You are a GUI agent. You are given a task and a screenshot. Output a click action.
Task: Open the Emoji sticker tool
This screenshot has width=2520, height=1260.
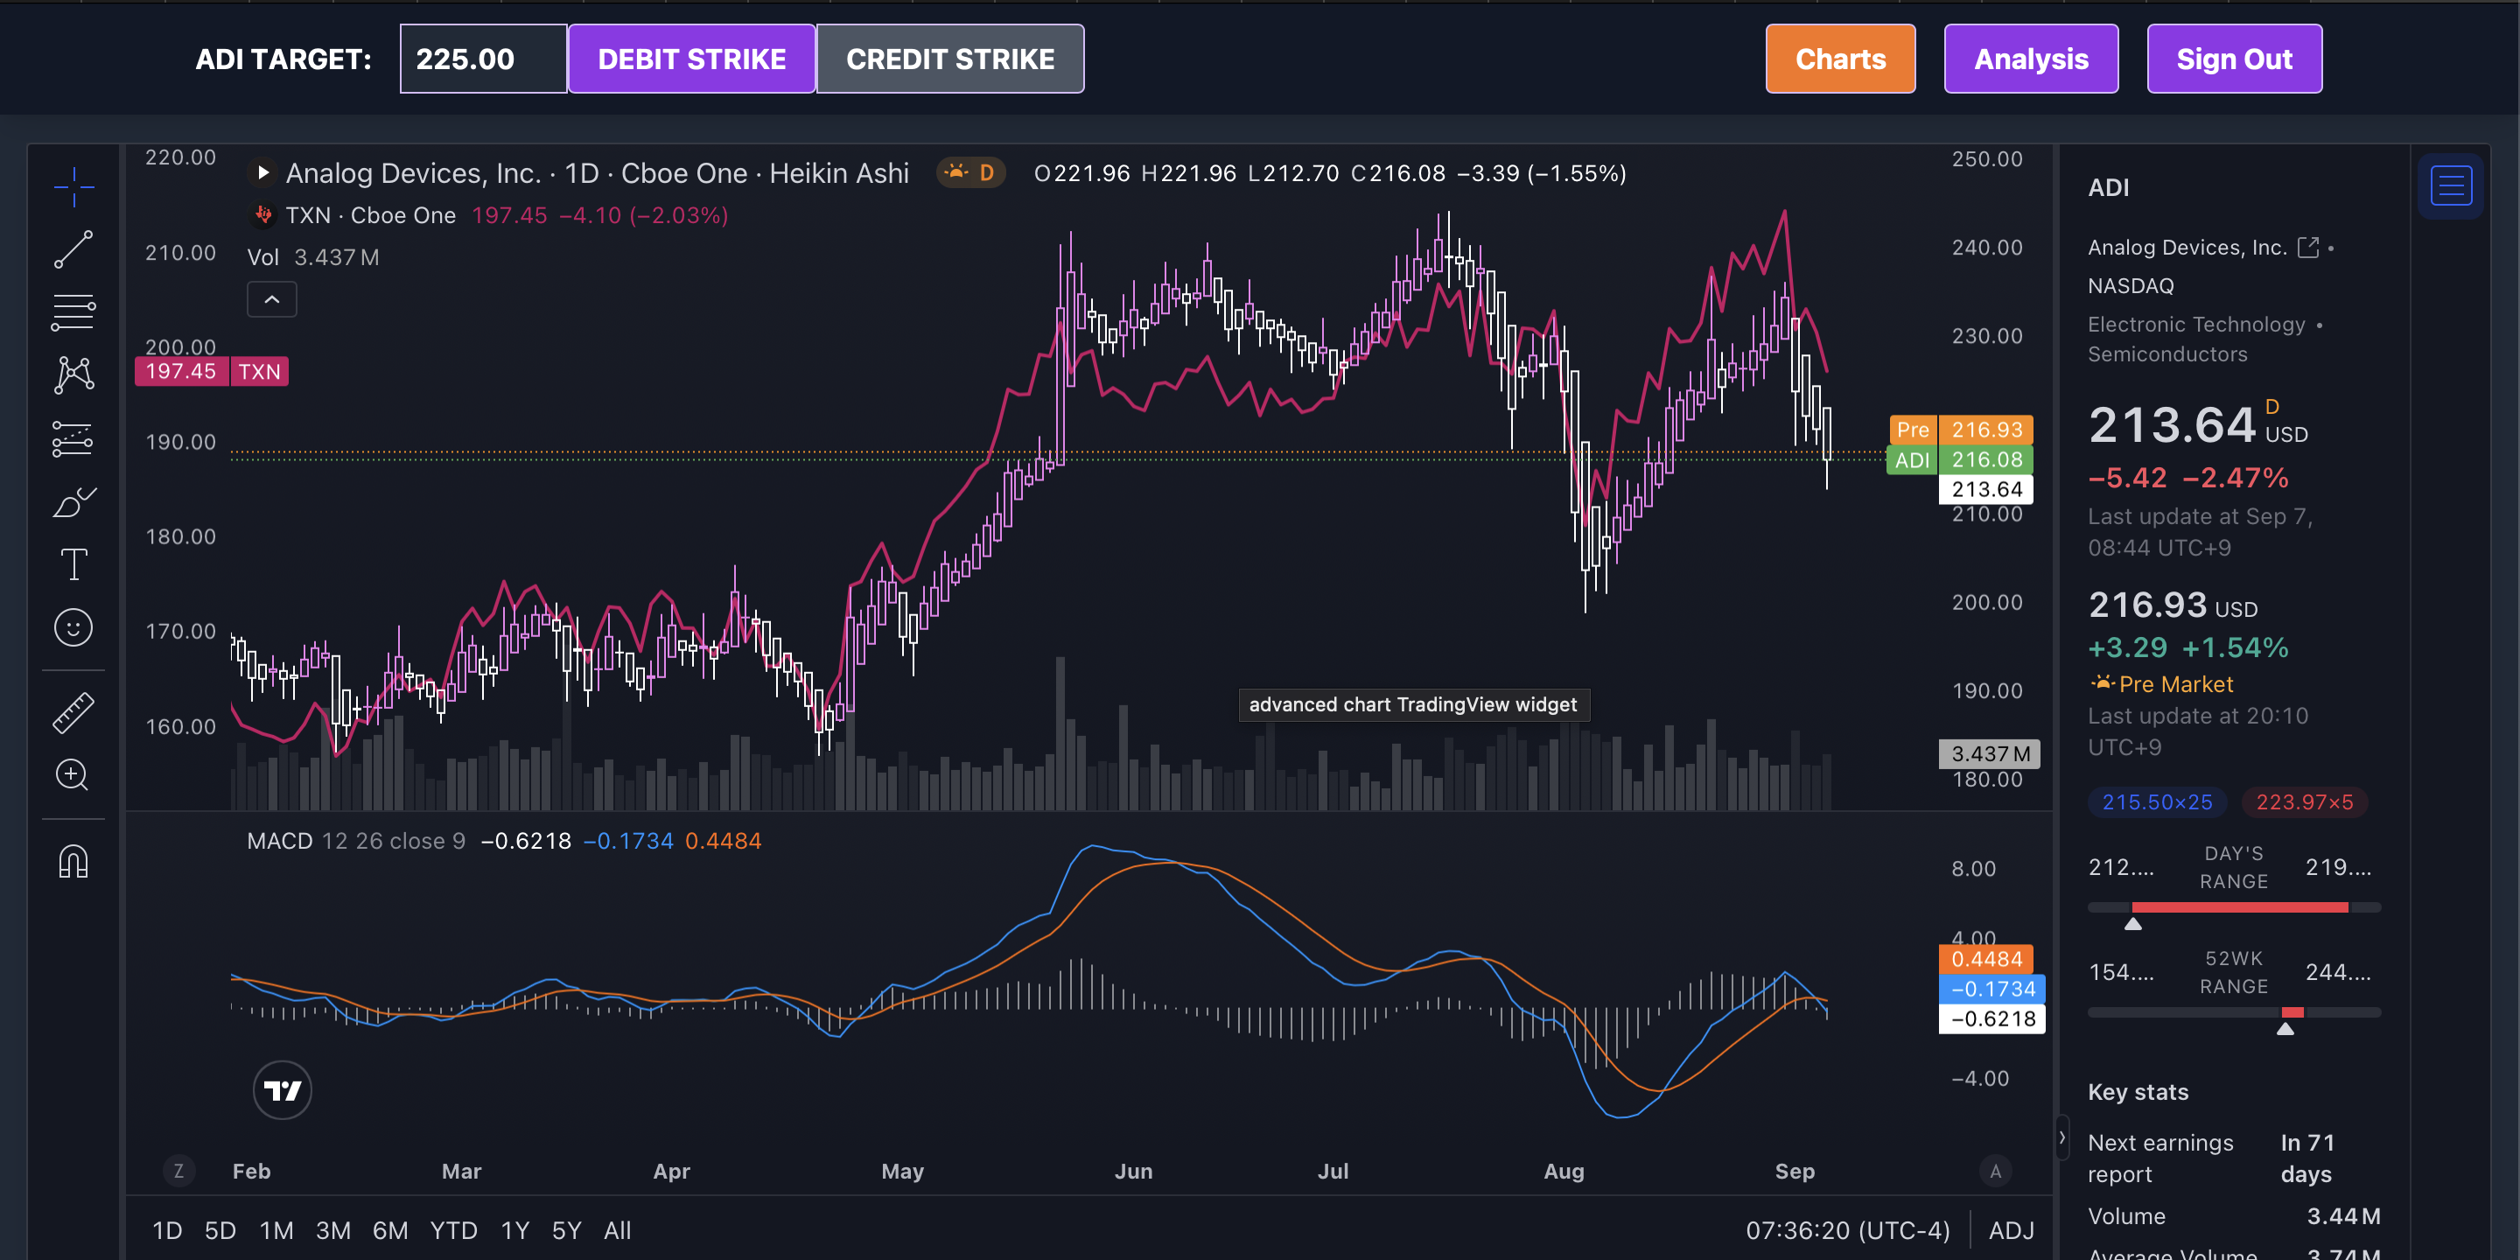point(73,627)
